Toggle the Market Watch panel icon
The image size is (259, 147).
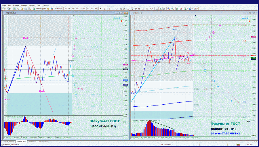(x=15, y=9)
